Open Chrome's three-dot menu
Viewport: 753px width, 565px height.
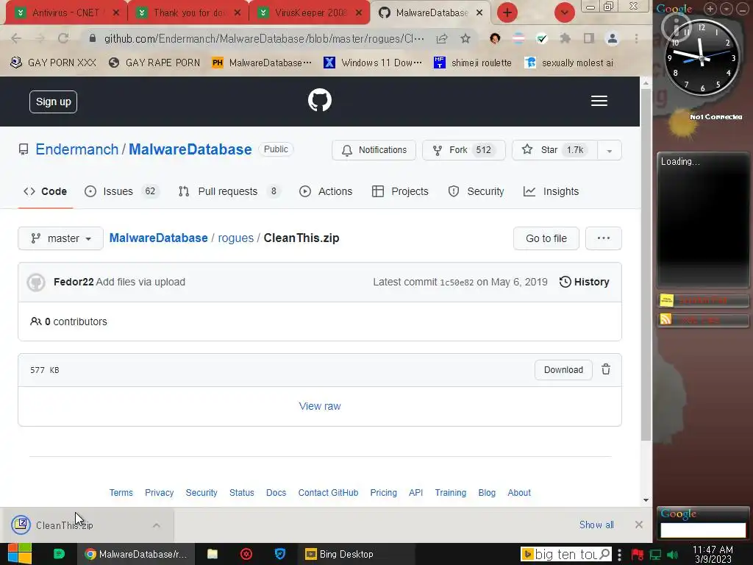click(636, 38)
